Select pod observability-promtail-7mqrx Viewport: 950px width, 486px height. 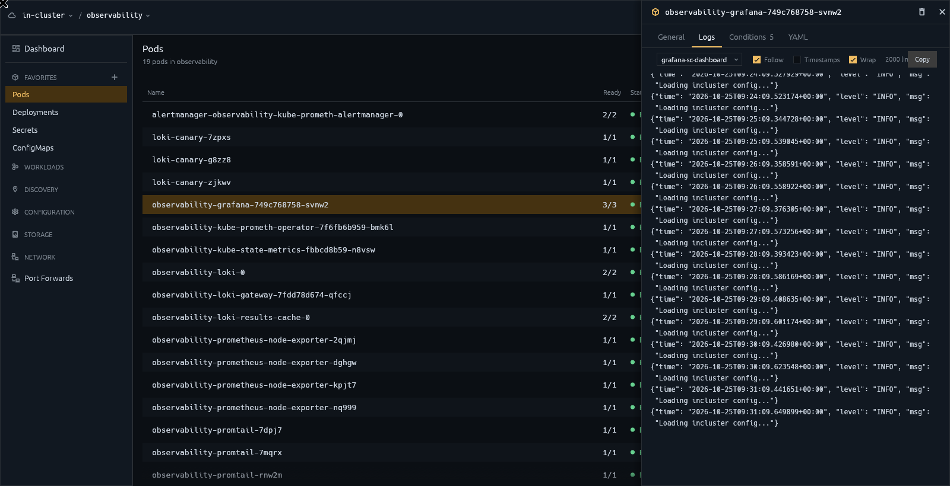[392, 452]
